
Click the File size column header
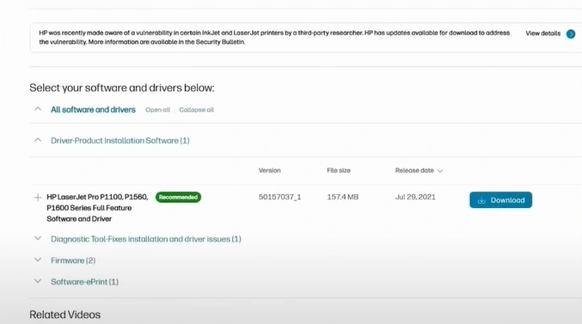click(x=339, y=170)
